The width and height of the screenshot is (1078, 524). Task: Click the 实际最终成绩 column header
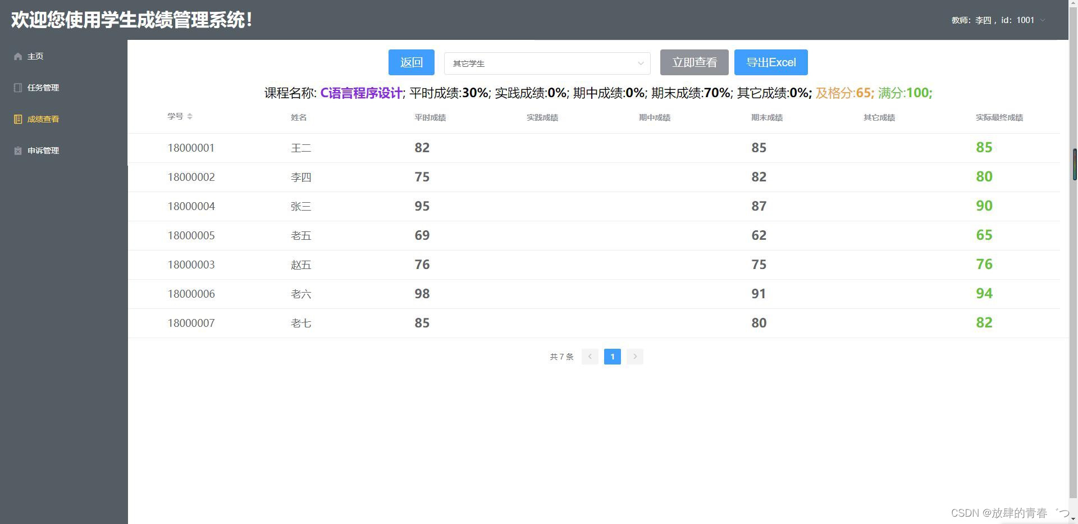[x=999, y=117]
